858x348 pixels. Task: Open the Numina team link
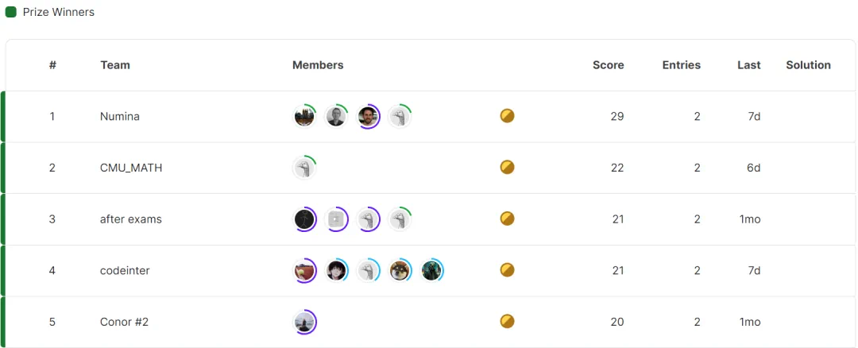(x=120, y=117)
